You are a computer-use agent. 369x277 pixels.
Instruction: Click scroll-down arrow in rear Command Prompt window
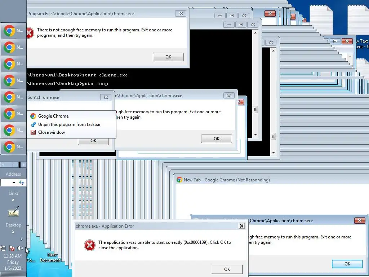[x=274, y=153]
